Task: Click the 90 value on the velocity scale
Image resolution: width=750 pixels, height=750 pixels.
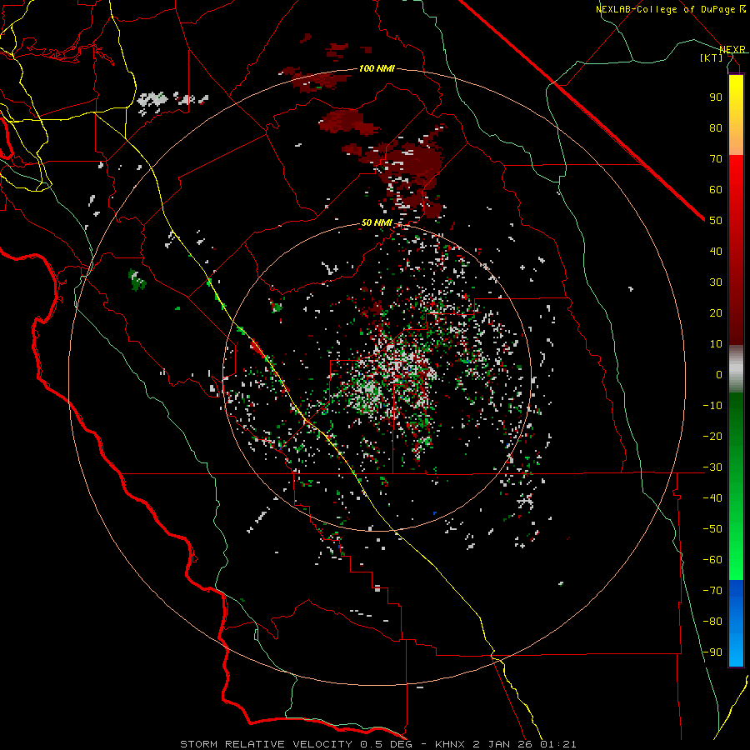Action: 716,97
